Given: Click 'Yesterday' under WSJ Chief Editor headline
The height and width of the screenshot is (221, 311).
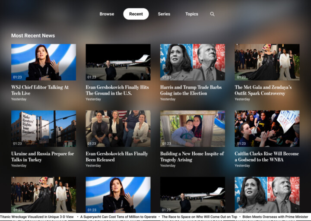Looking at the screenshot, I should point(19,99).
